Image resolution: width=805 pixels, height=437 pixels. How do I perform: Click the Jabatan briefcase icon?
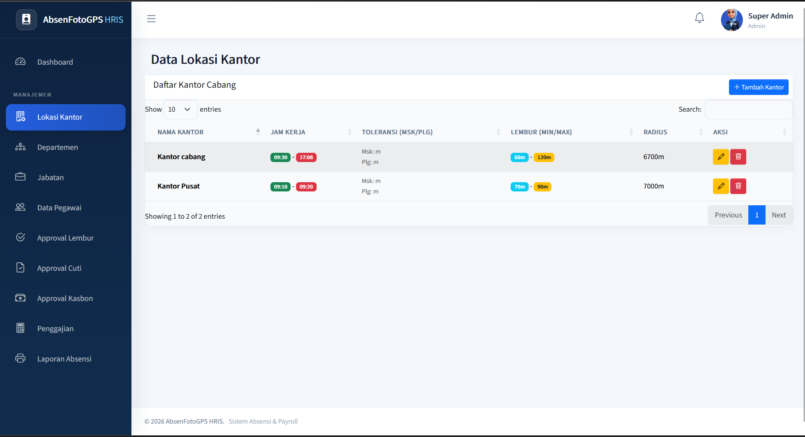pyautogui.click(x=21, y=177)
